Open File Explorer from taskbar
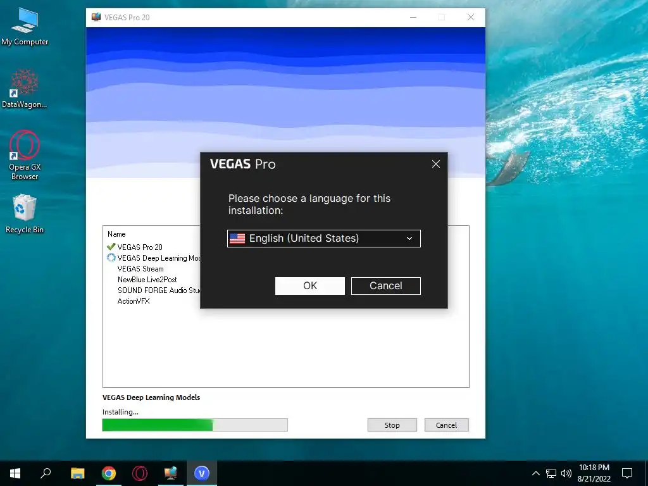 77,473
